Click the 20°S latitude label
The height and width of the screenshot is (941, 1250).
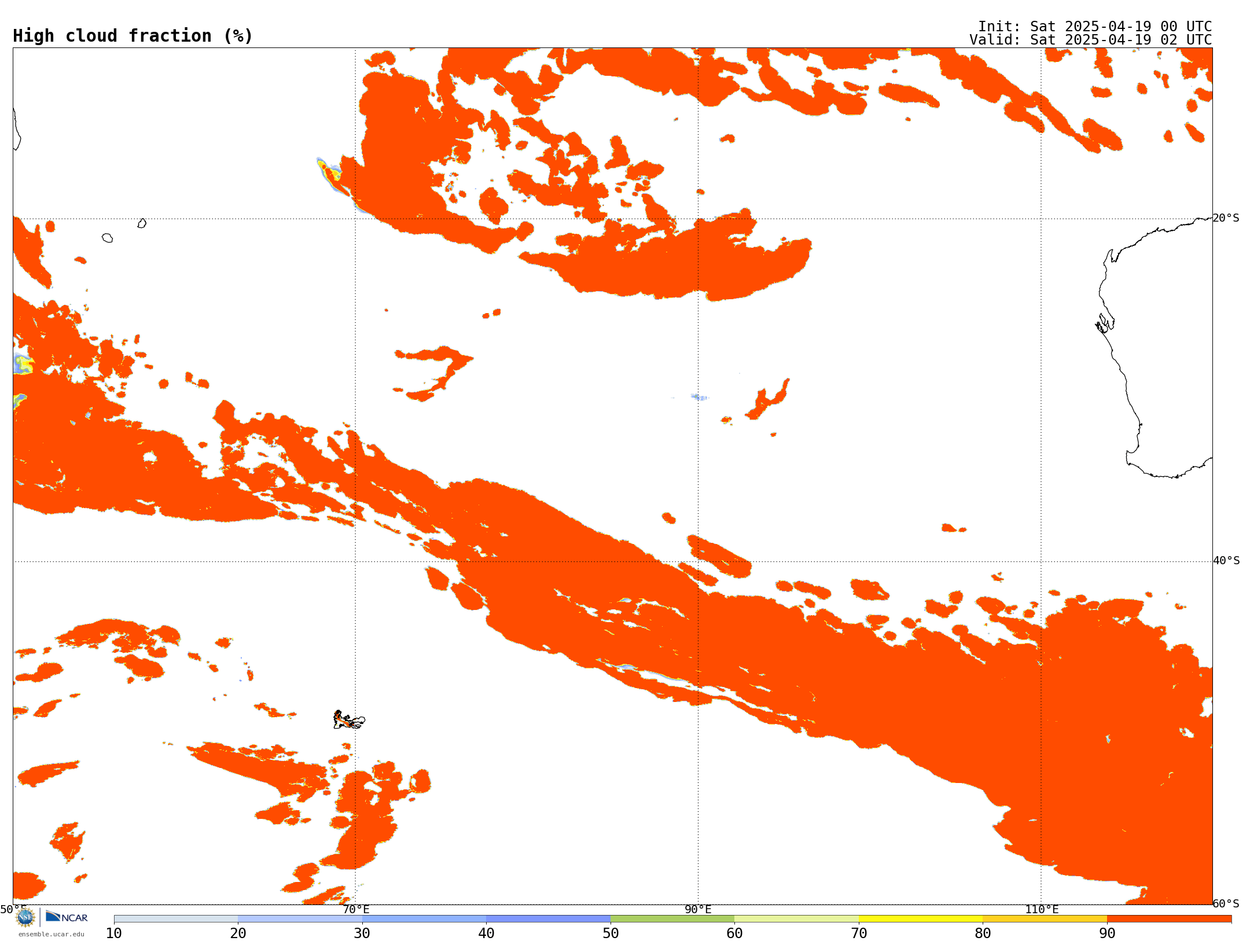pos(1226,218)
